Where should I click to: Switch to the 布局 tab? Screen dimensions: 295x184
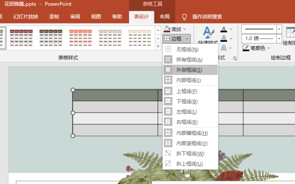click(165, 17)
